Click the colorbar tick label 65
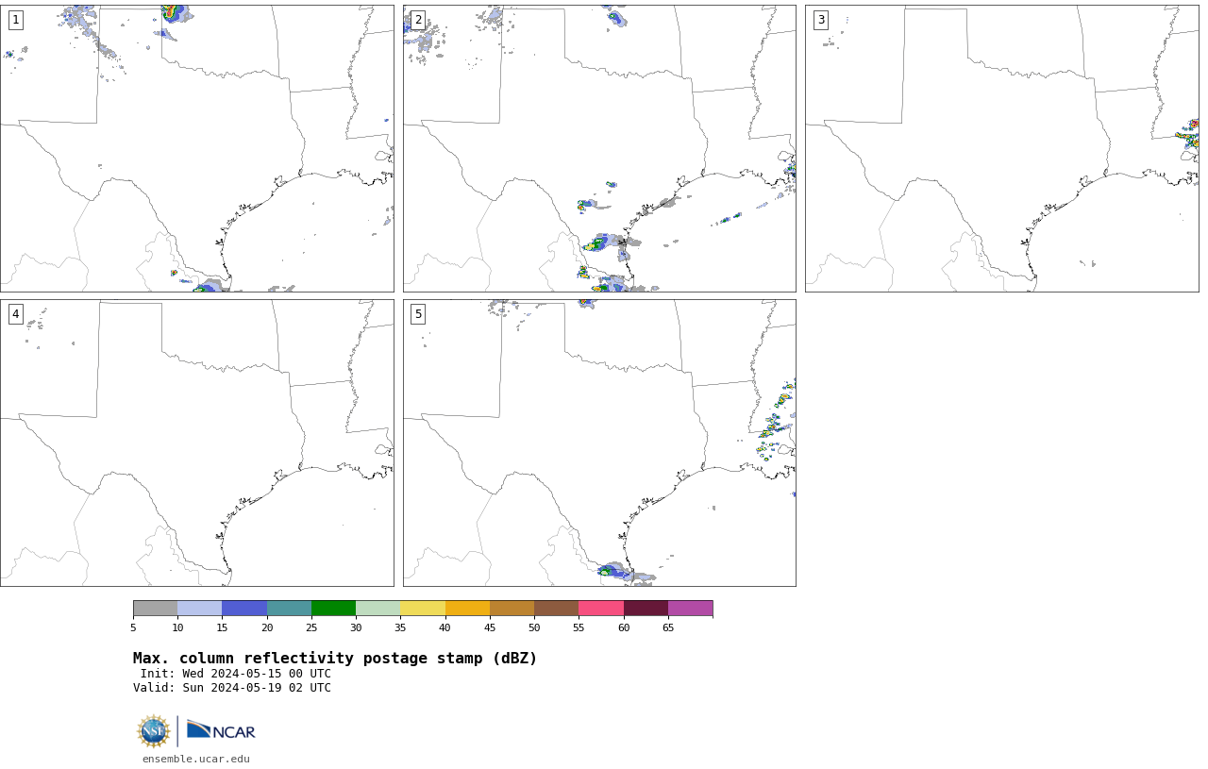Screen dimensions: 1208x769 (x=668, y=627)
